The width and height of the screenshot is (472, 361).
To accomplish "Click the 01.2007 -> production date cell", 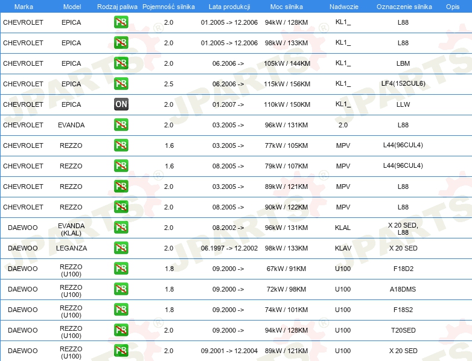I will coord(228,104).
